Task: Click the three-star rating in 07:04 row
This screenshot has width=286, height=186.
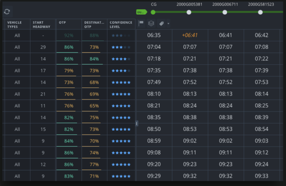Action: (121, 47)
